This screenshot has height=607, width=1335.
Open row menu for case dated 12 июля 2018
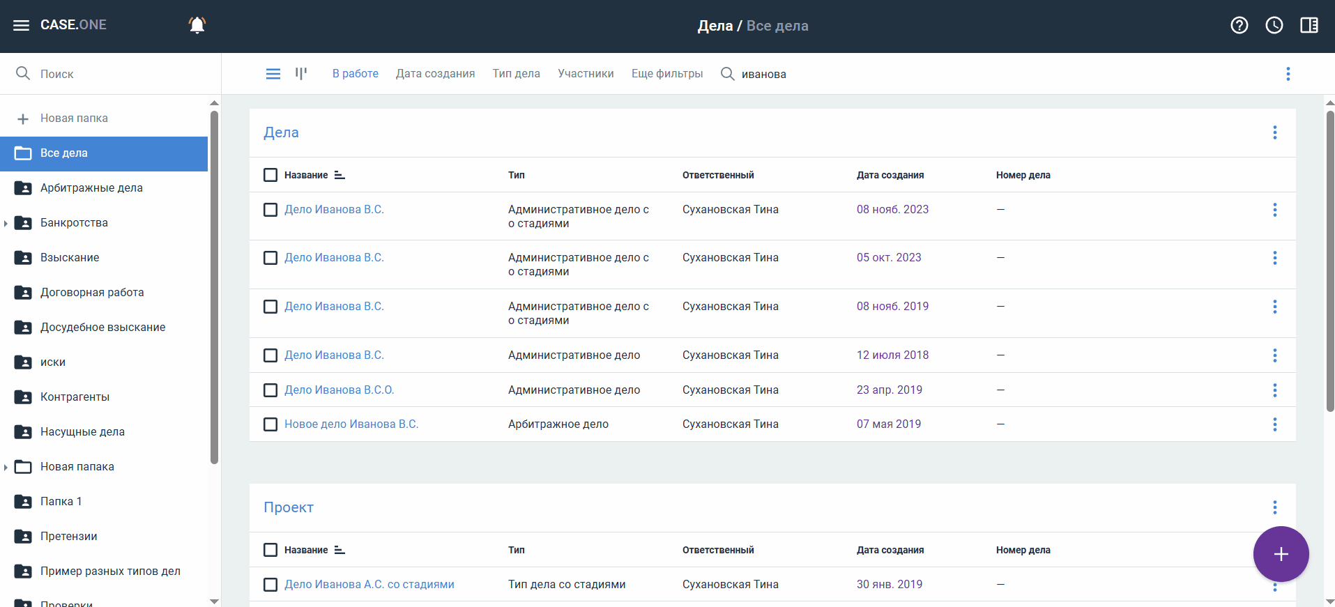1275,355
